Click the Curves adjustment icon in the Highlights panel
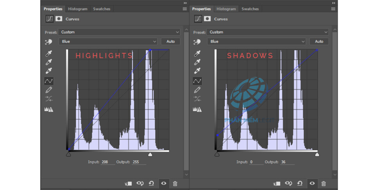Viewport: 378px width, 190px height. pos(50,19)
